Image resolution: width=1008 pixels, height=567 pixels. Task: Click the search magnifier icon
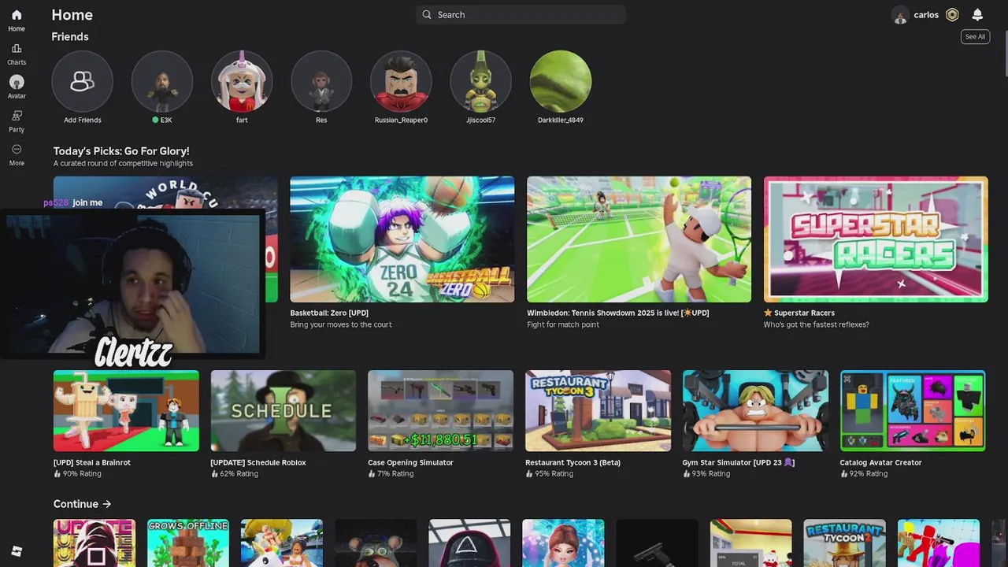(x=427, y=15)
